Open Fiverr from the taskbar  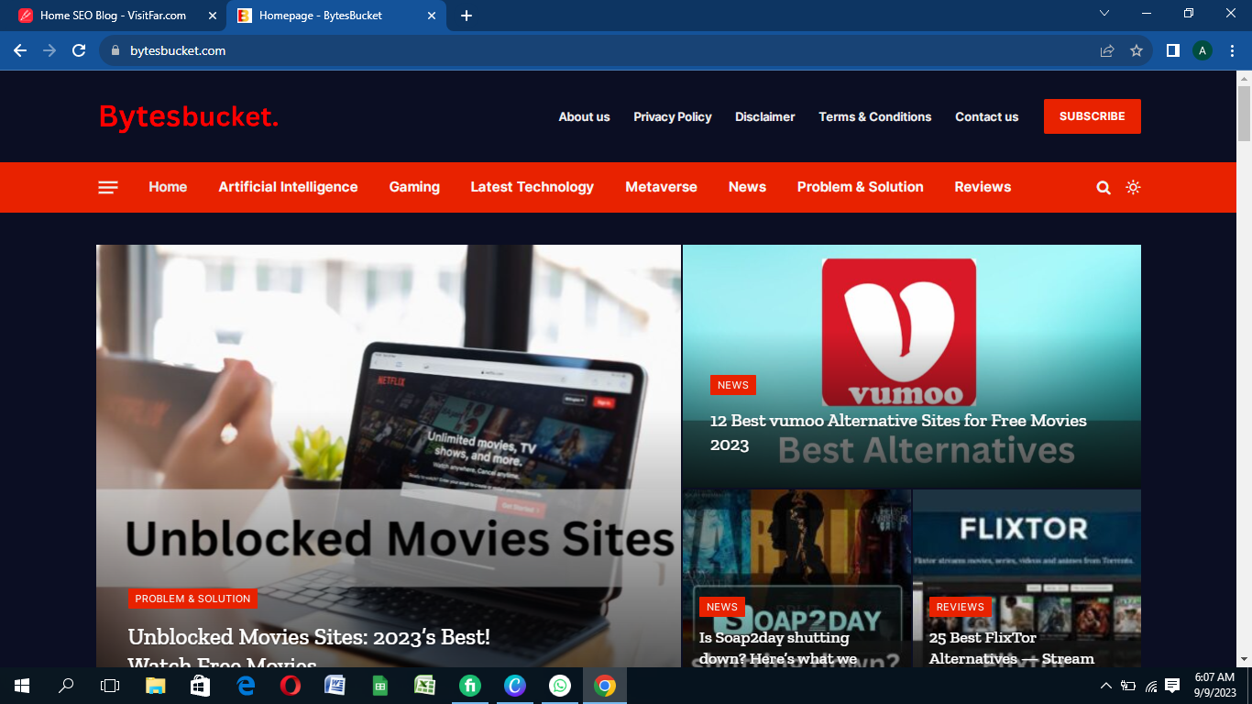coord(470,685)
